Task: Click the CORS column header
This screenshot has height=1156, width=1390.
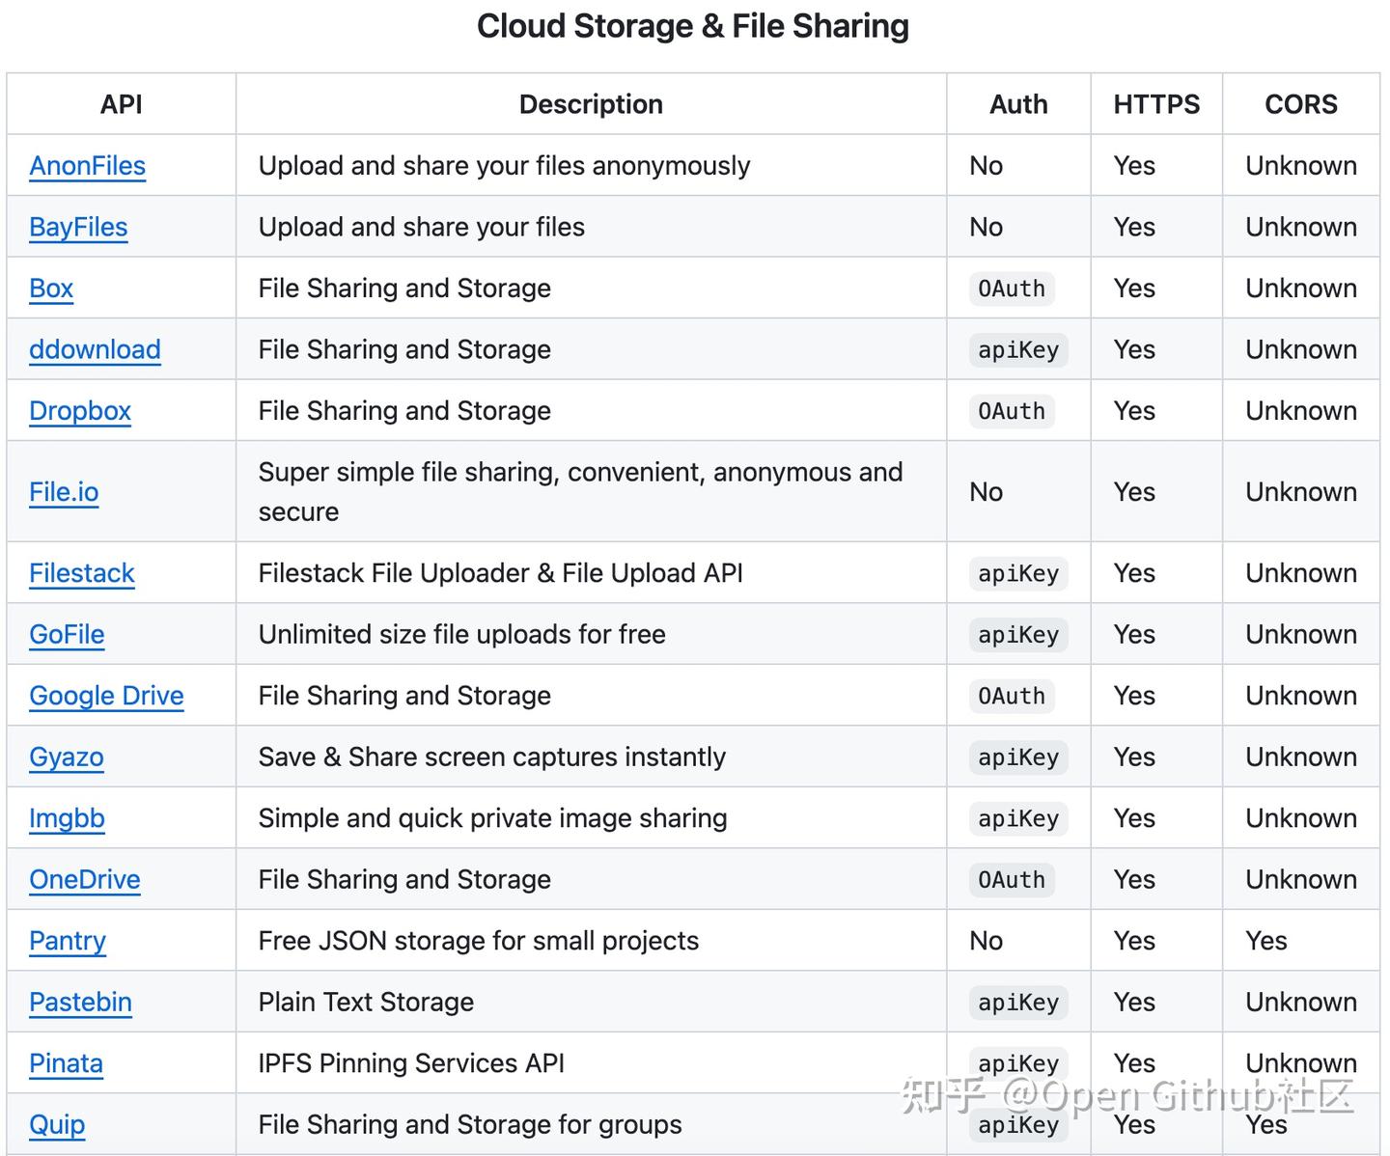Action: point(1300,104)
